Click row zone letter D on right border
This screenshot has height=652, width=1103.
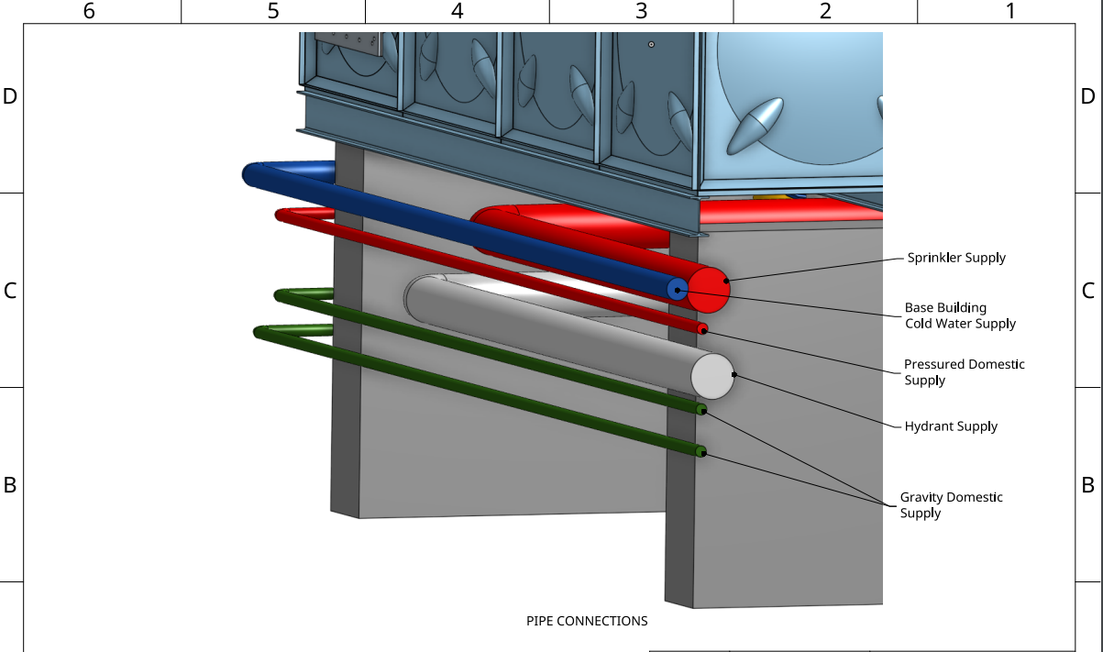(1088, 96)
